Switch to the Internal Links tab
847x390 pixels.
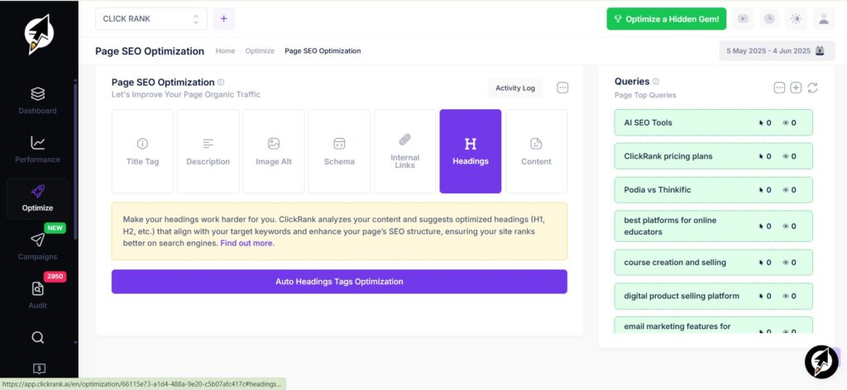[x=405, y=151]
